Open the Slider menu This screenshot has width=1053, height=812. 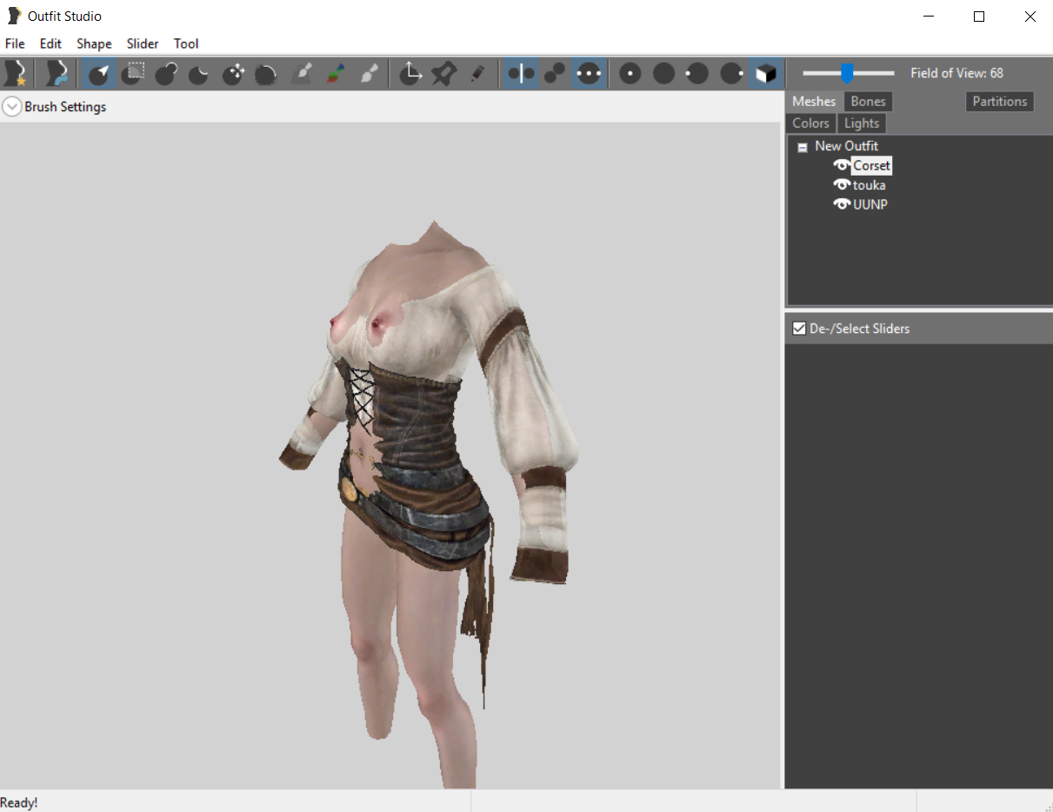(x=143, y=43)
